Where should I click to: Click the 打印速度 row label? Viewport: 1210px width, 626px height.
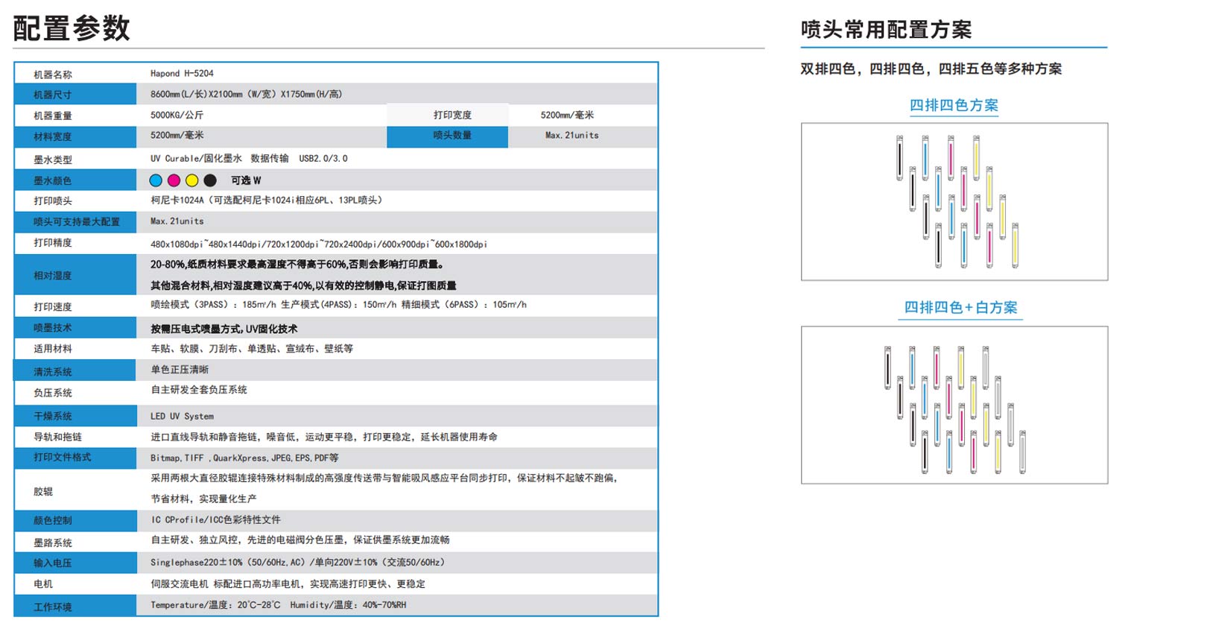pos(53,307)
